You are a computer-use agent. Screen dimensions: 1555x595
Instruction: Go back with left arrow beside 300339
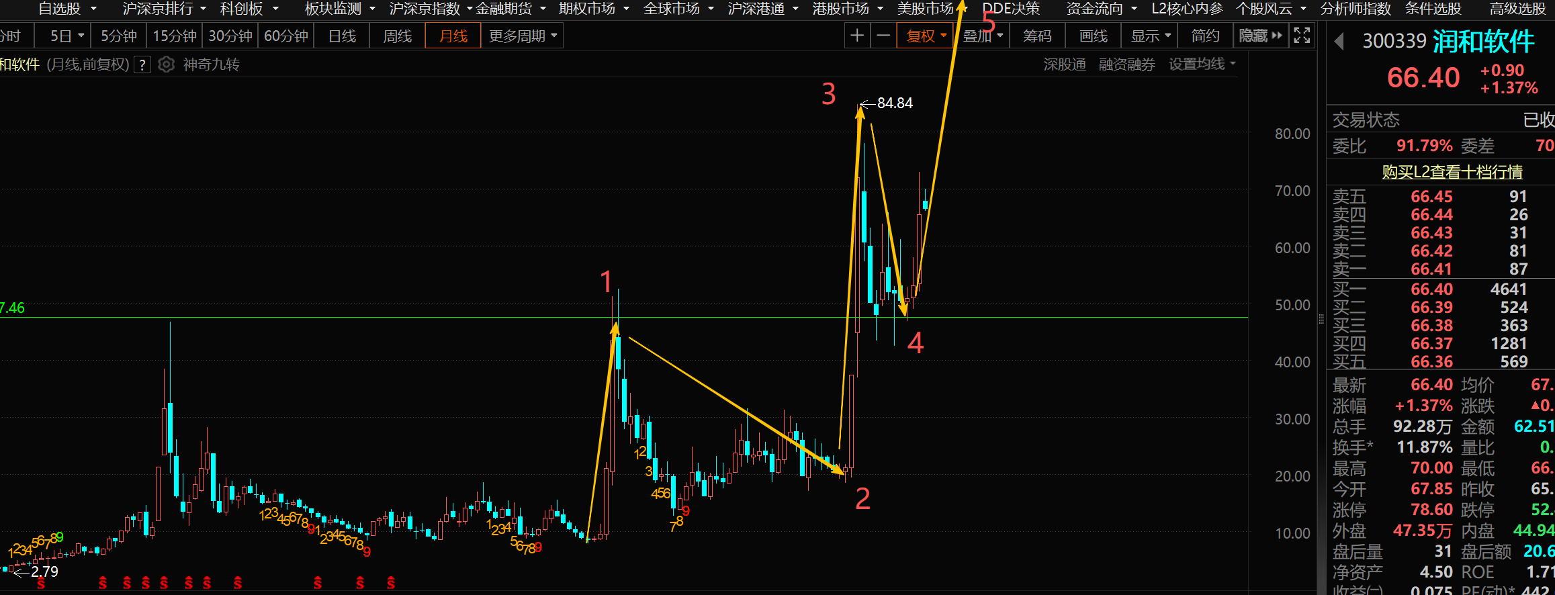pos(1339,42)
